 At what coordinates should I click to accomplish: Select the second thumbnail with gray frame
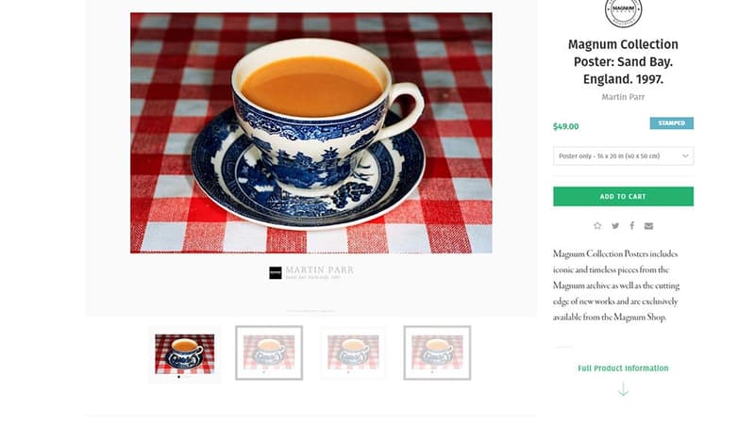point(269,352)
